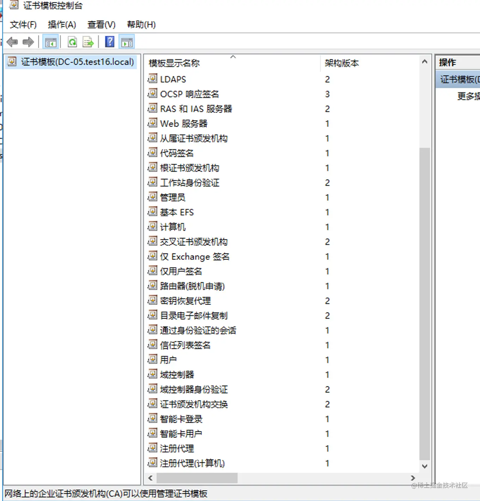Select the 证书颁发机构交换 row
Viewport: 480px width, 501px height.
coord(282,404)
